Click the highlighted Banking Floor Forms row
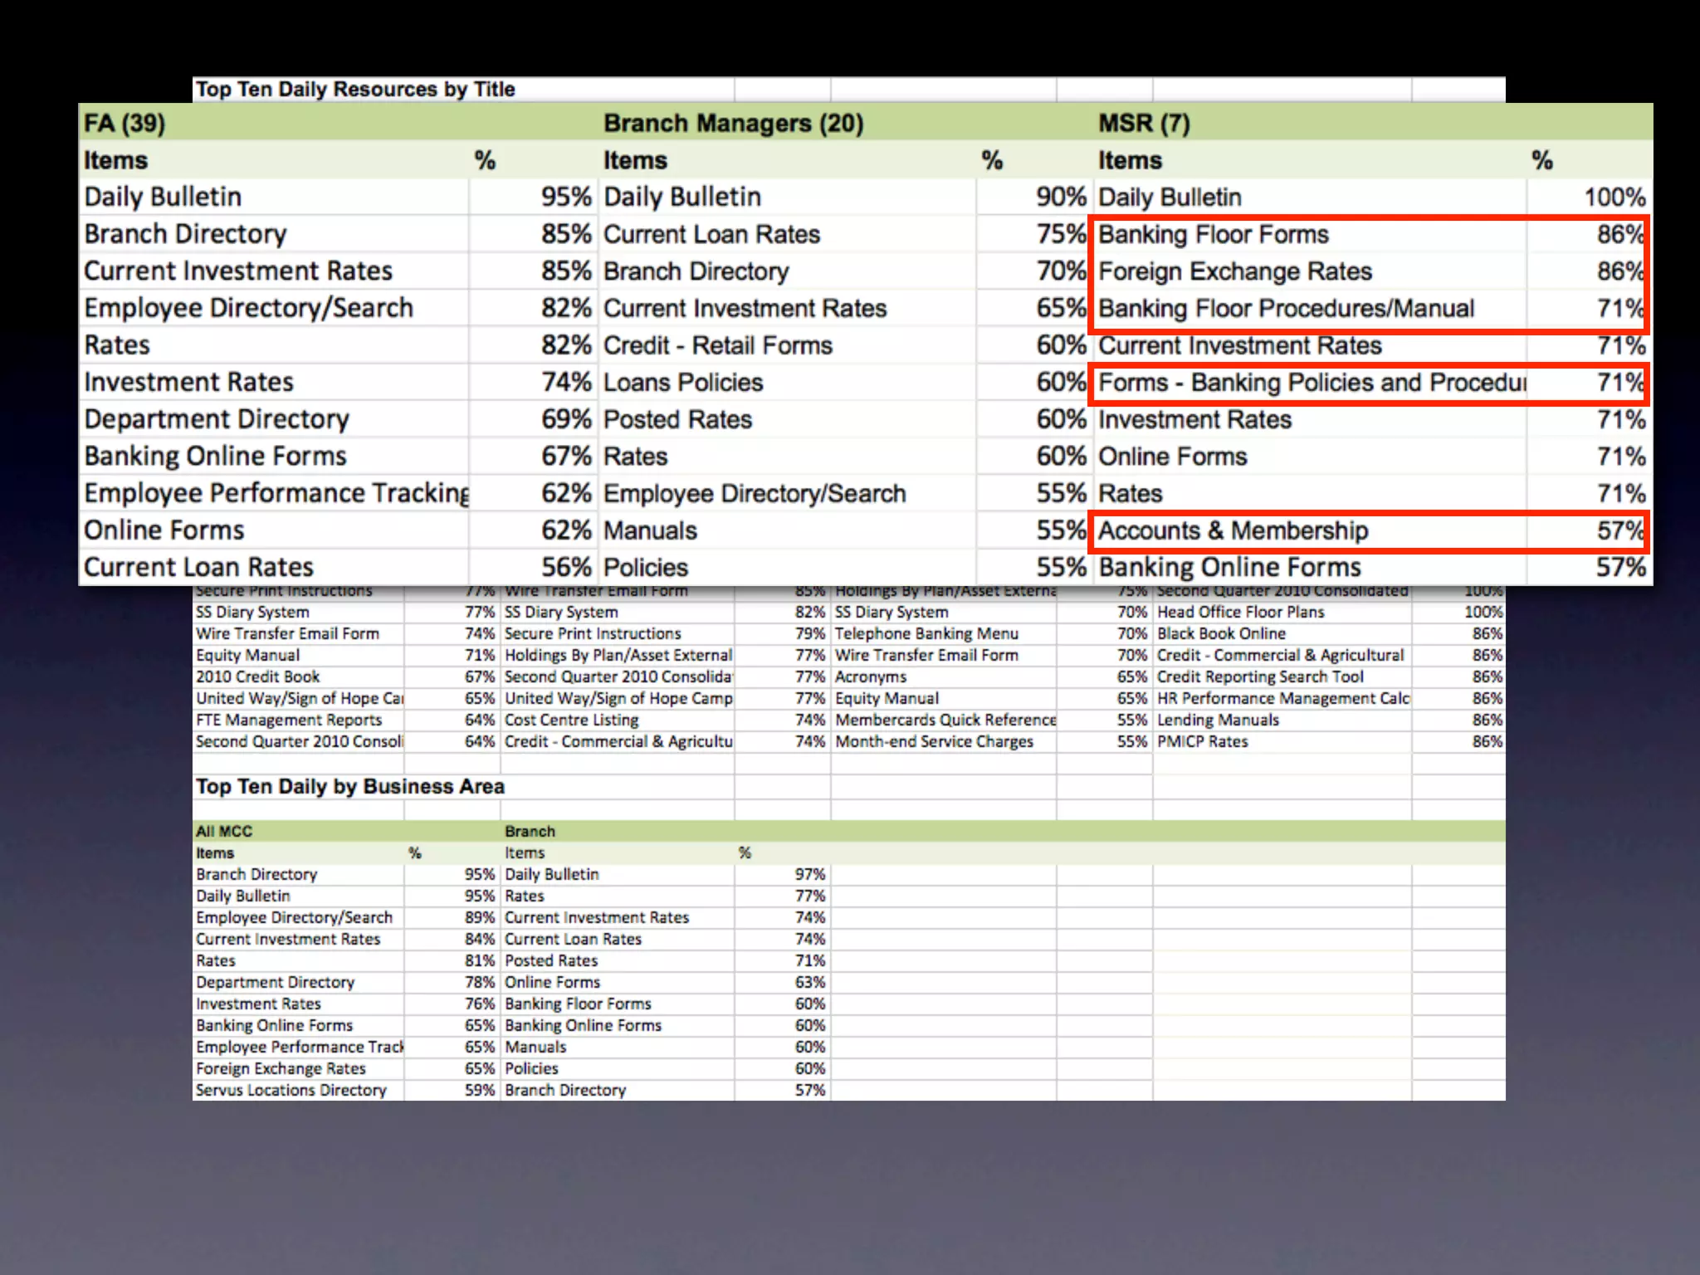The height and width of the screenshot is (1275, 1700). click(1214, 235)
